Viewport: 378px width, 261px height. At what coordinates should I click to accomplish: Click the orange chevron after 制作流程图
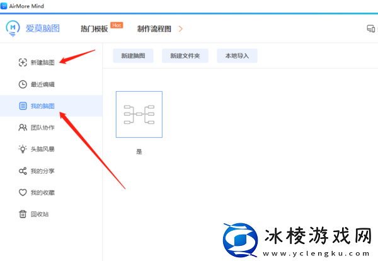[180, 29]
